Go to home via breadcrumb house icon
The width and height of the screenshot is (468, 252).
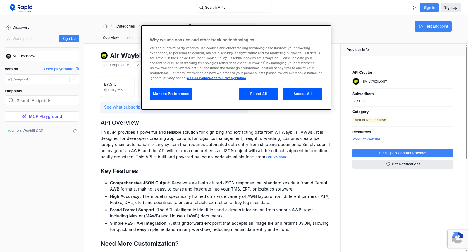click(x=105, y=26)
